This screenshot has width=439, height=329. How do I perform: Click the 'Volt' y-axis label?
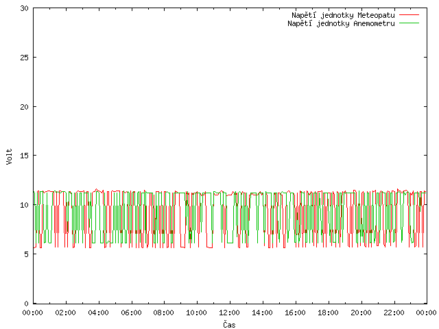click(x=9, y=157)
